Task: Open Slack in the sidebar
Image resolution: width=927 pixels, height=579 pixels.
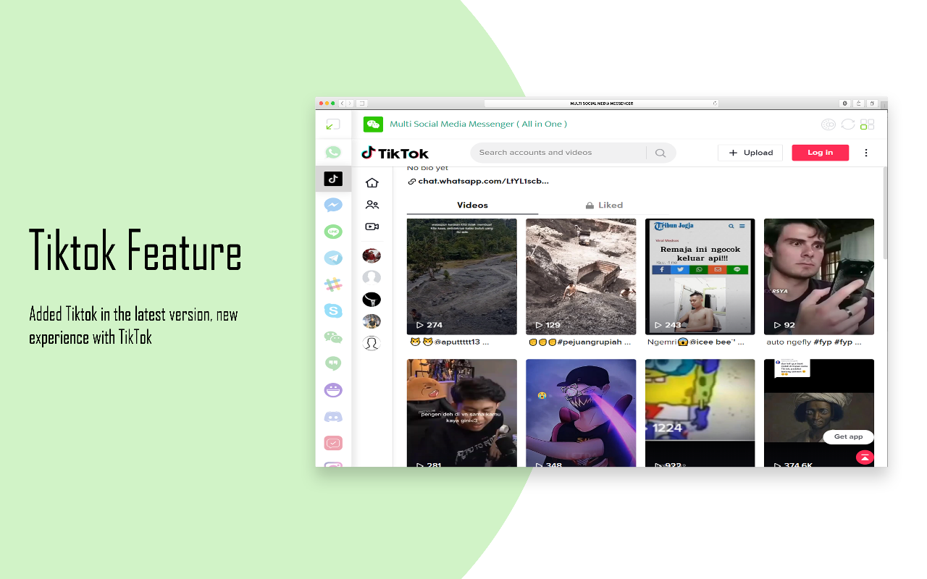Action: point(333,284)
